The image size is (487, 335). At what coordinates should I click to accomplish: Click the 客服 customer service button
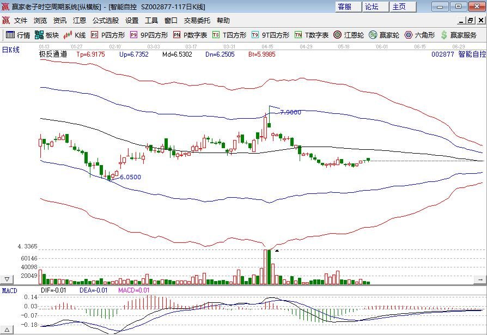[x=349, y=7]
